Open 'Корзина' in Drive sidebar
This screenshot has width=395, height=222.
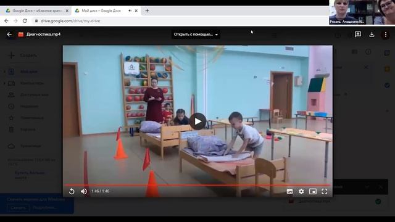(28, 129)
